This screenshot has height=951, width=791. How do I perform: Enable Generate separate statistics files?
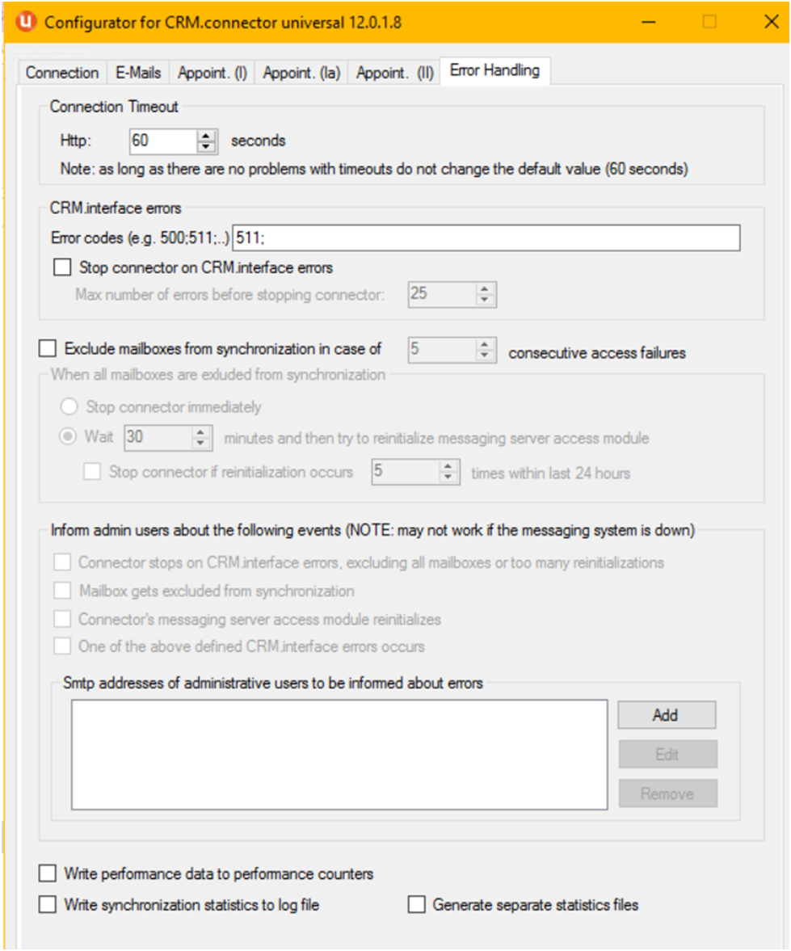[416, 904]
